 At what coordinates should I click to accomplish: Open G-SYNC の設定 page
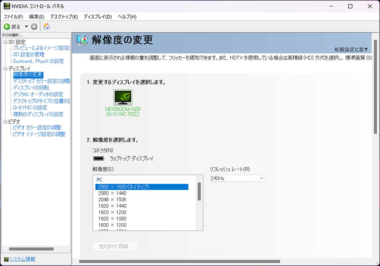tap(30, 107)
